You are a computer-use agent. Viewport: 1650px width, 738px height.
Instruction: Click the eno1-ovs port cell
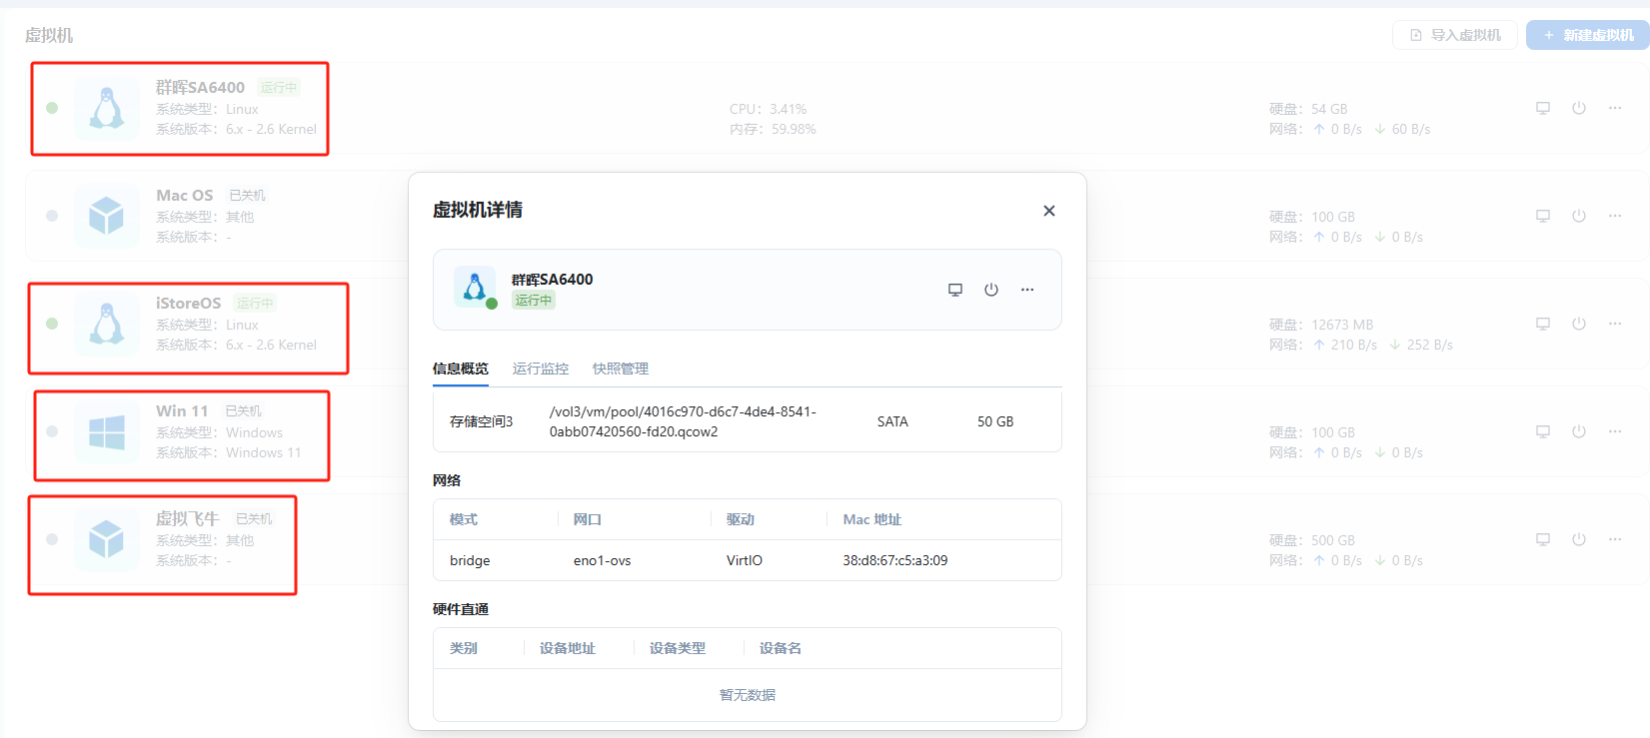click(x=603, y=560)
